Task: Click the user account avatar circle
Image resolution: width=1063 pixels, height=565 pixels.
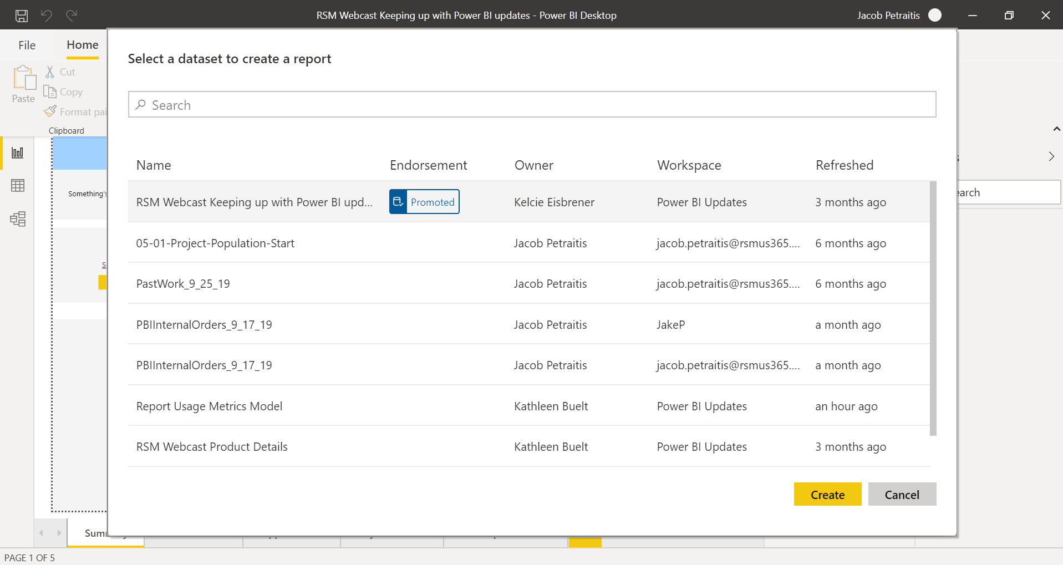Action: click(935, 16)
